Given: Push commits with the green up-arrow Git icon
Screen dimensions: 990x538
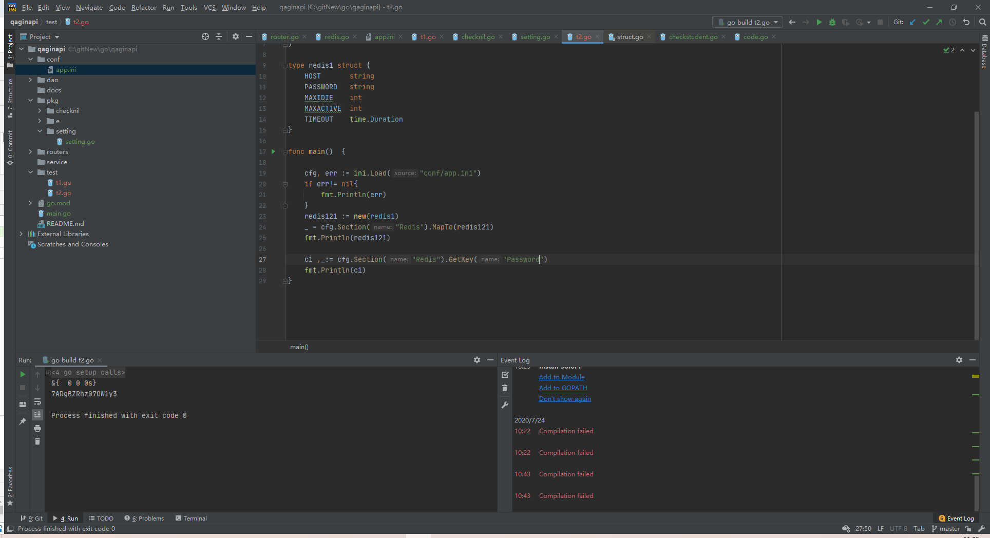Looking at the screenshot, I should point(938,22).
